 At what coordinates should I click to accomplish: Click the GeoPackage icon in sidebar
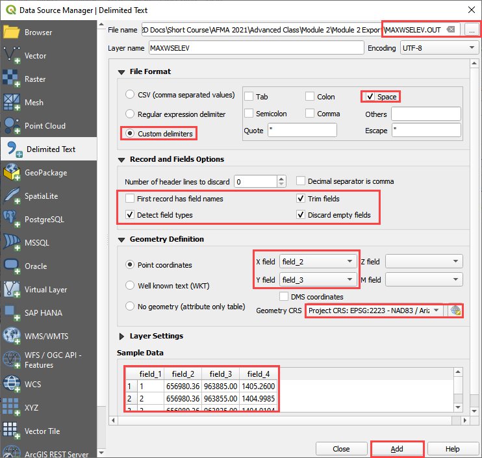tap(12, 172)
